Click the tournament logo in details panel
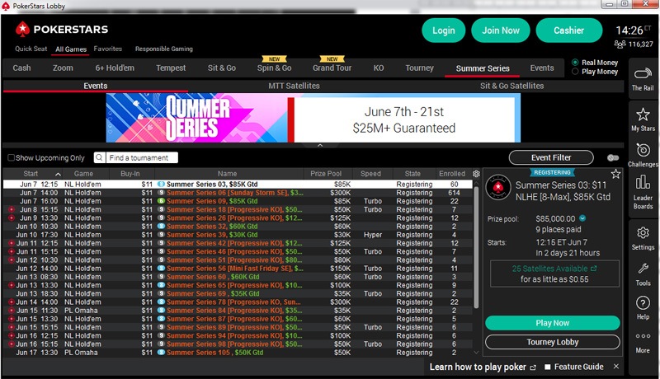This screenshot has width=660, height=379. pos(498,187)
